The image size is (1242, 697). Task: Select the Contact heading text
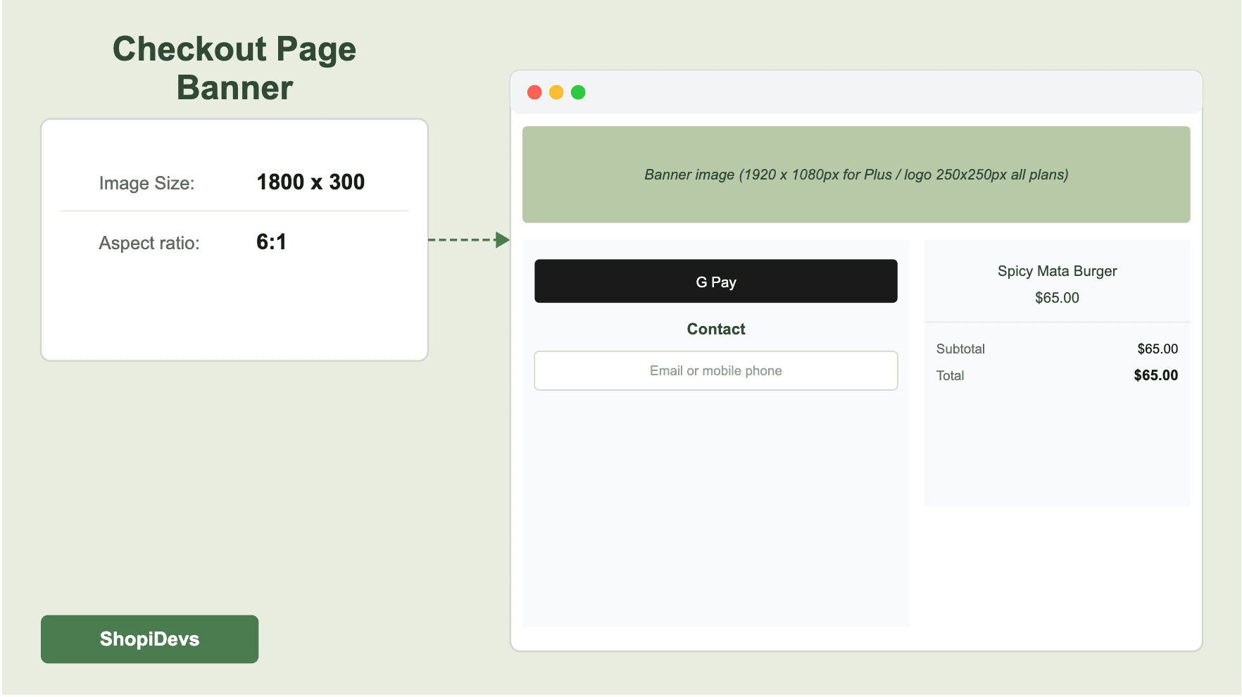coord(716,329)
